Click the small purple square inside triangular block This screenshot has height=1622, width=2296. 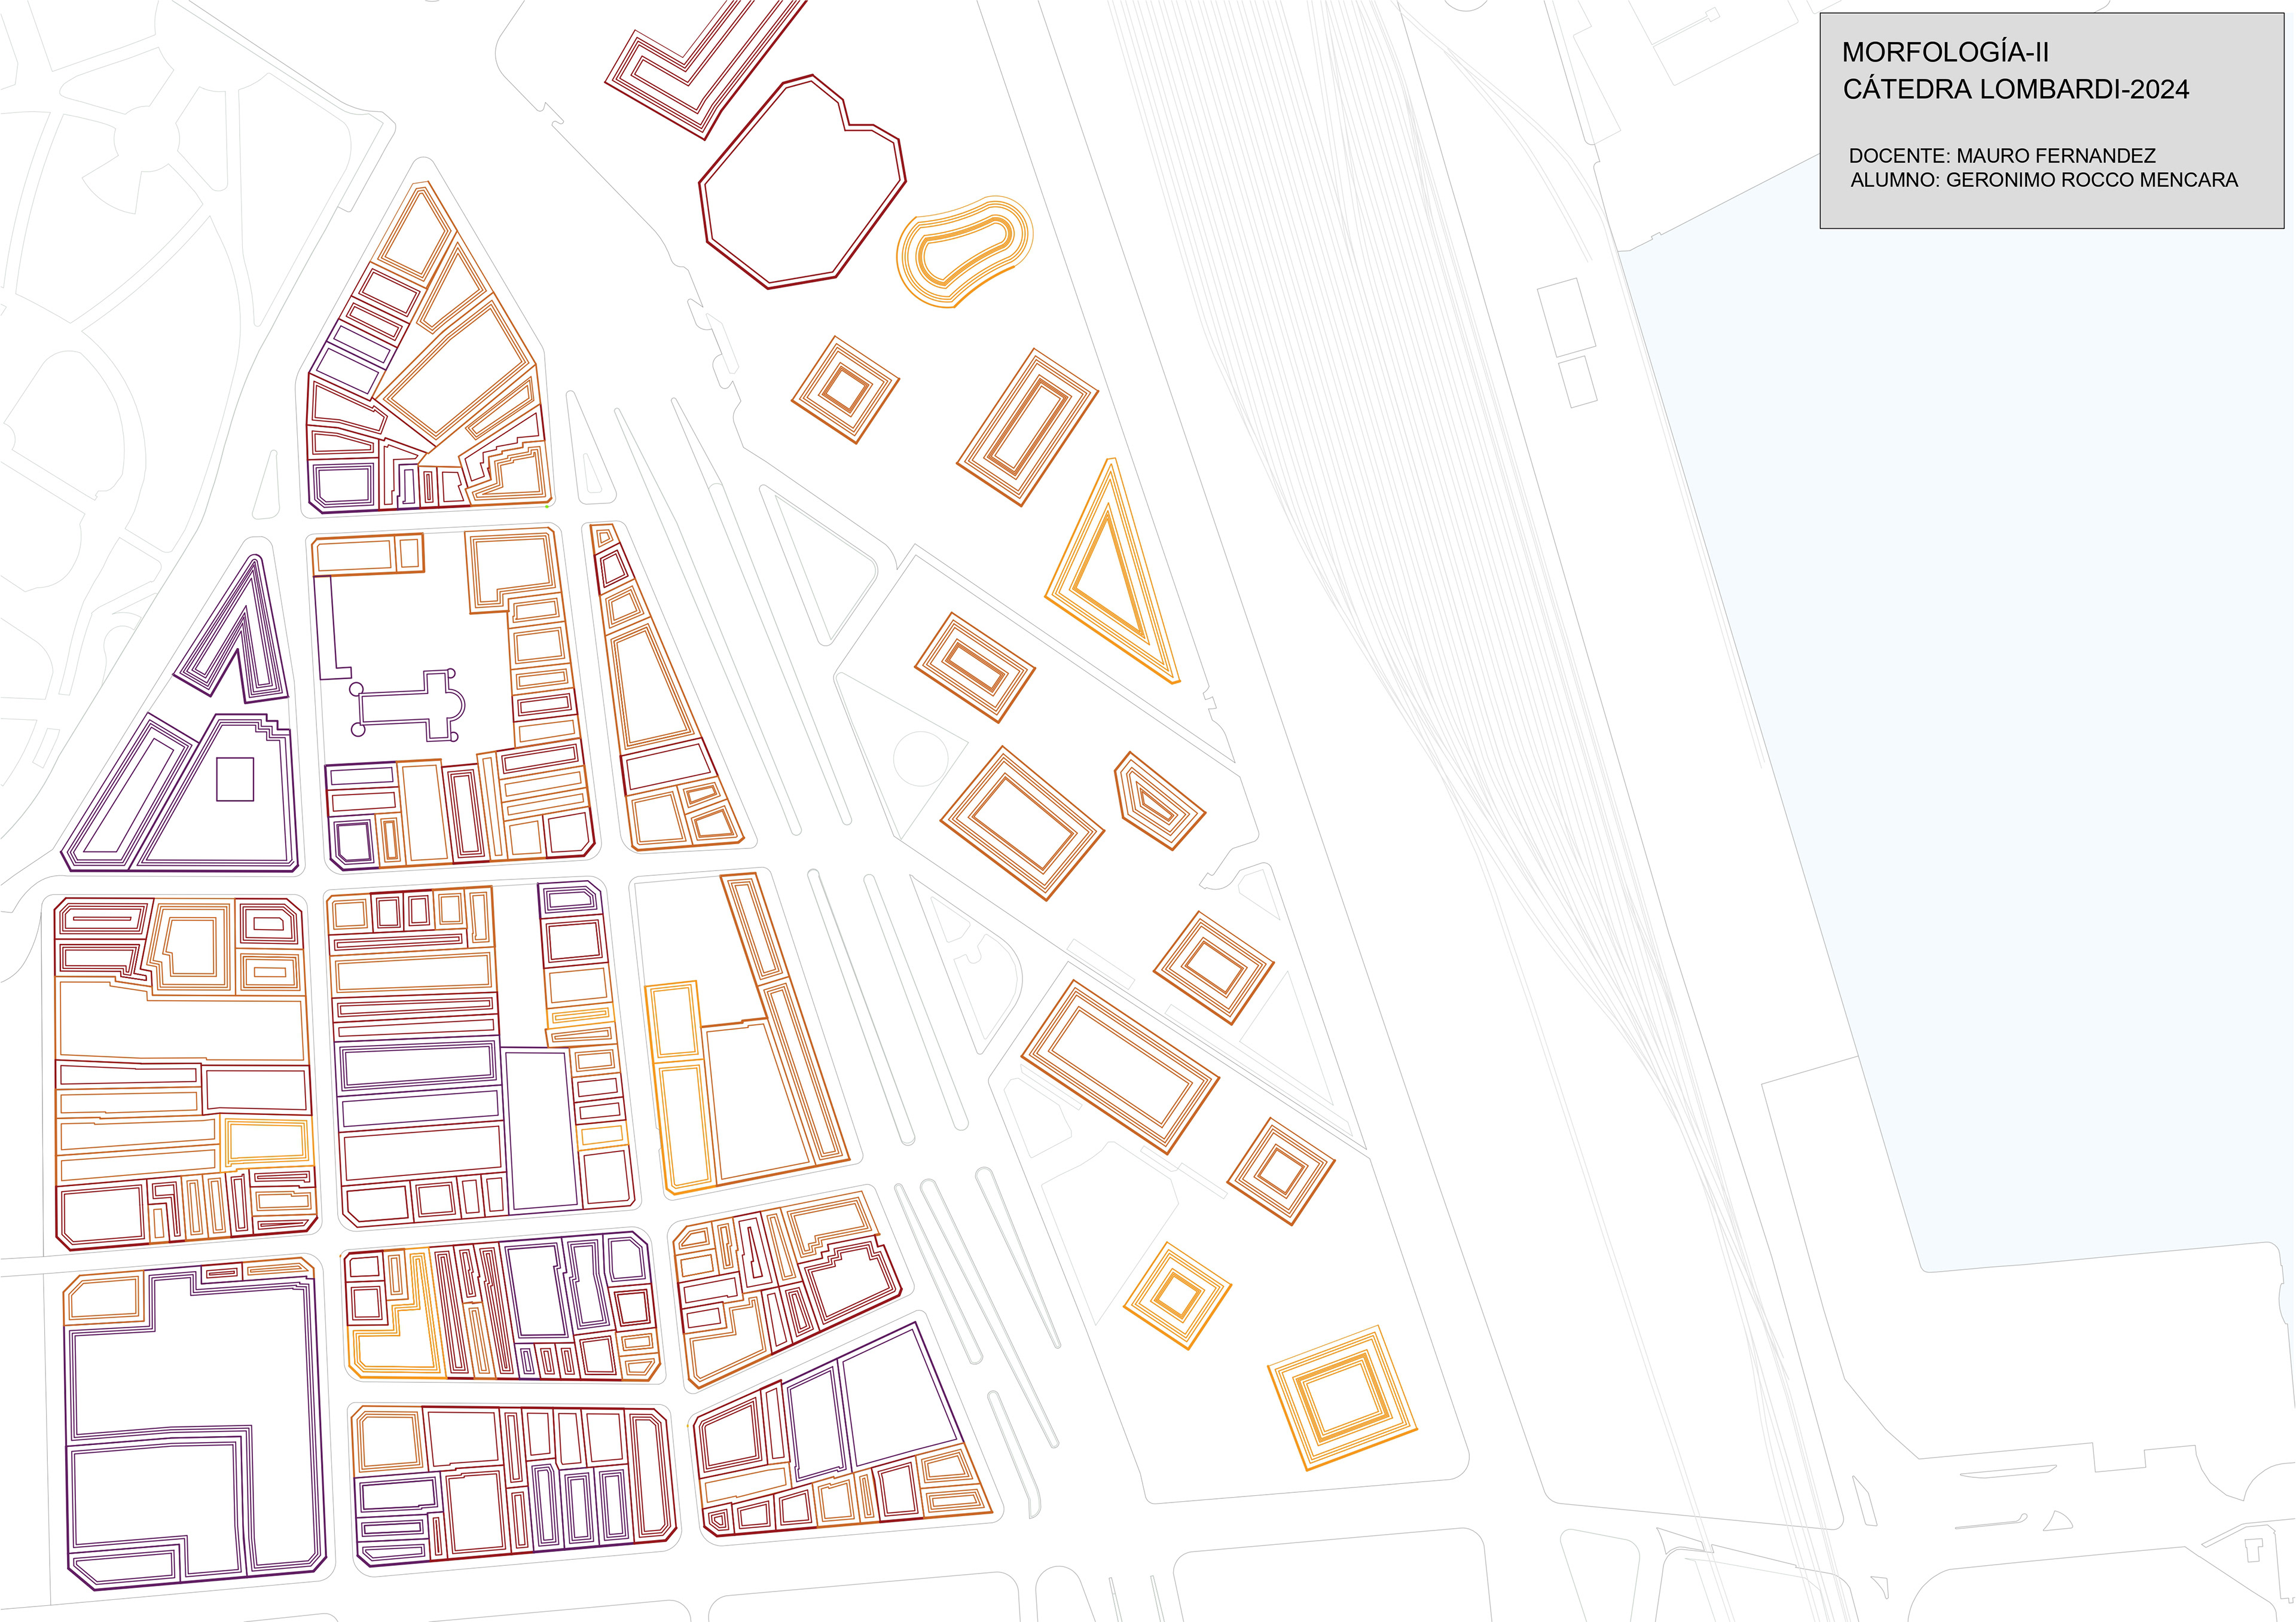point(235,779)
